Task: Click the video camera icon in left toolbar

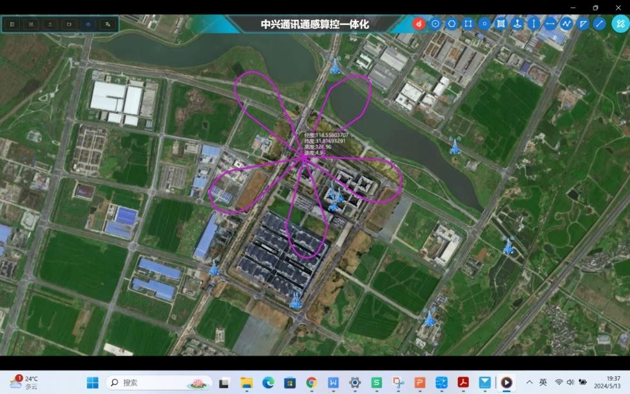Action: (69, 24)
